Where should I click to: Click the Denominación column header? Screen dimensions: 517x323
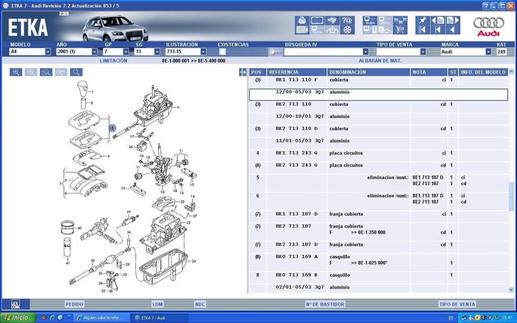(368, 72)
